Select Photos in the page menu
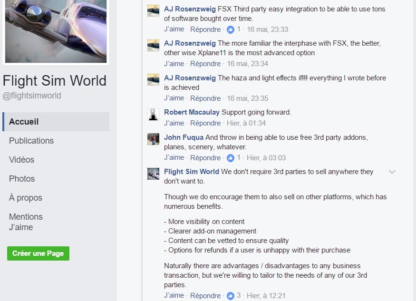This screenshot has width=416, height=301. click(x=22, y=179)
